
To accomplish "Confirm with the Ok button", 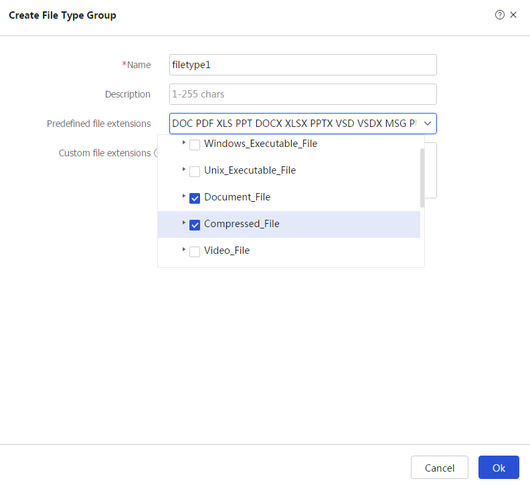I will click(499, 468).
